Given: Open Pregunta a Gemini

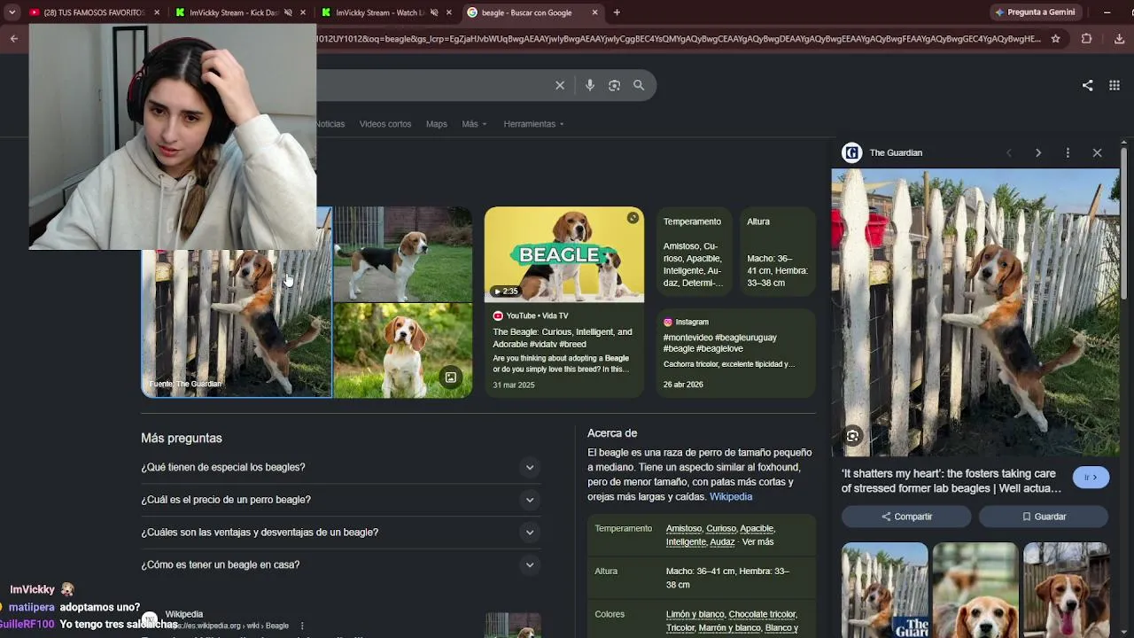Looking at the screenshot, I should 1036,12.
